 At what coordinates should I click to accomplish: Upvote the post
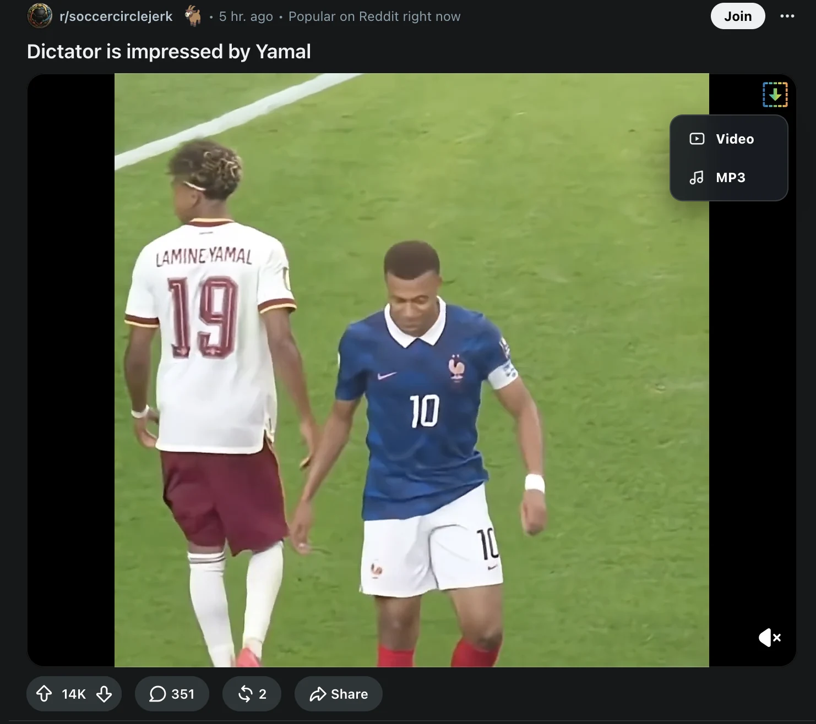point(44,694)
